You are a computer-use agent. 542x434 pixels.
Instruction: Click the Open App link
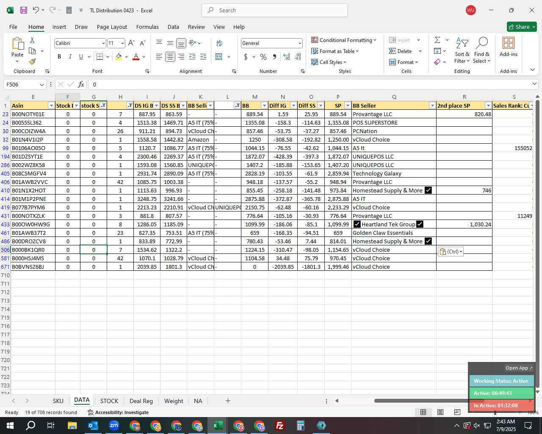click(519, 368)
